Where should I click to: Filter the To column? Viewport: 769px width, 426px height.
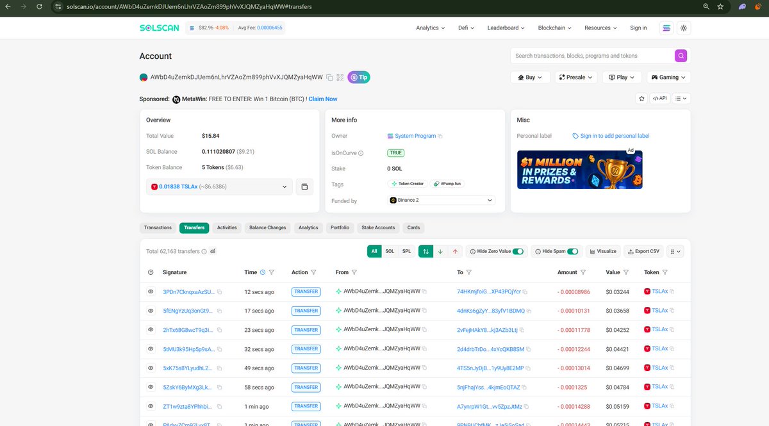click(x=469, y=272)
